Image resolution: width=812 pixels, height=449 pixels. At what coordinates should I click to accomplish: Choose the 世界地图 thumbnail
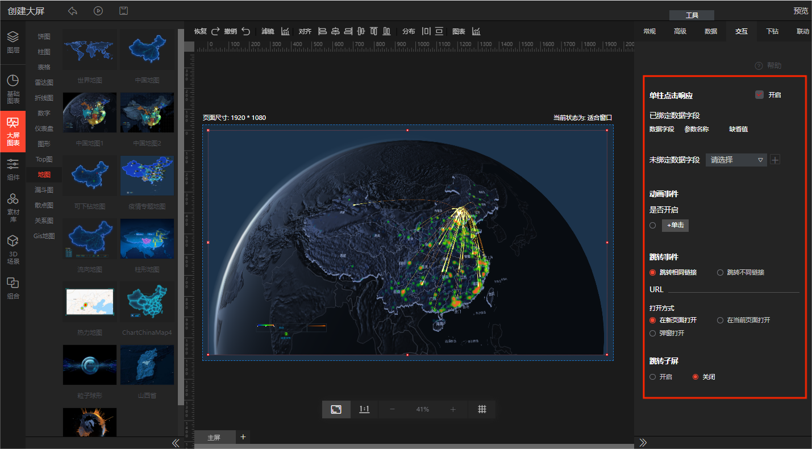tap(89, 50)
